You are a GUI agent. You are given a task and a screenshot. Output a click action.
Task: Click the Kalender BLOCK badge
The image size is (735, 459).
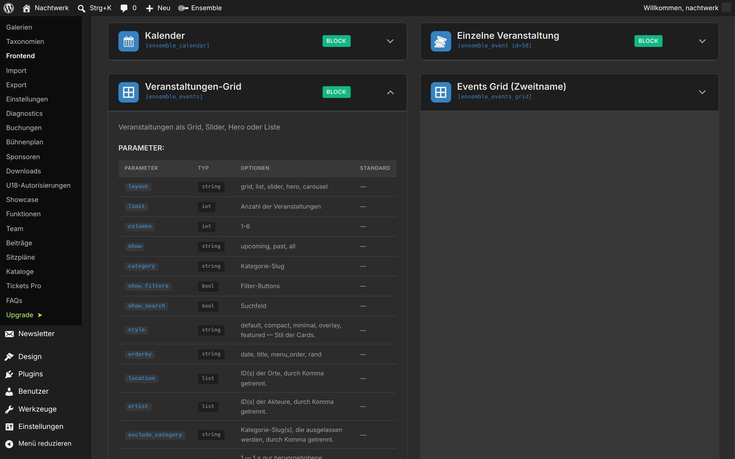tap(336, 41)
